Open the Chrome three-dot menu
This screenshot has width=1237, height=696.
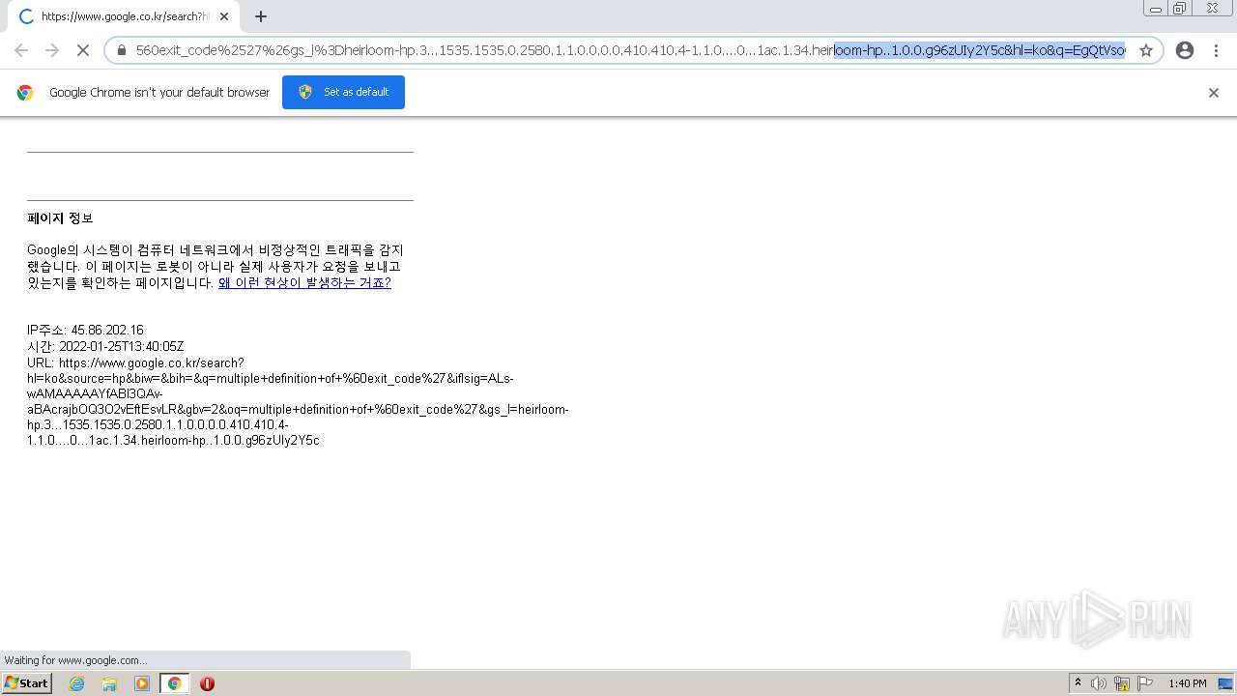1216,50
